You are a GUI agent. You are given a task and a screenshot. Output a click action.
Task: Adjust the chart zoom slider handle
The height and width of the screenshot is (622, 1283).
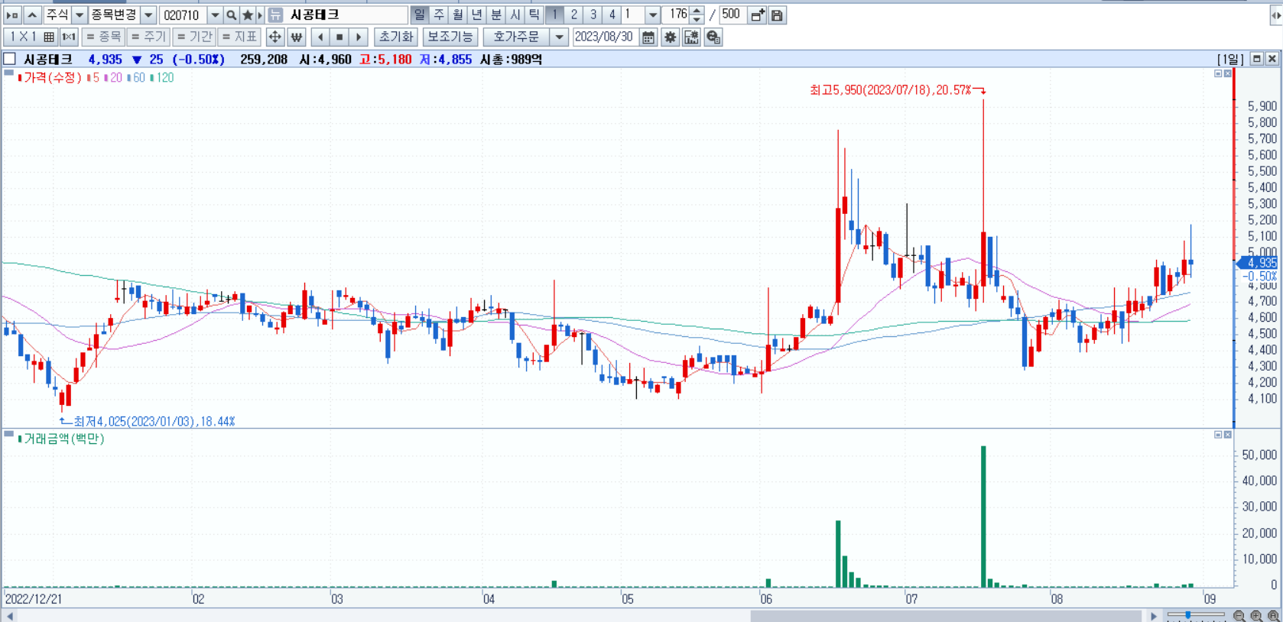pos(1187,615)
